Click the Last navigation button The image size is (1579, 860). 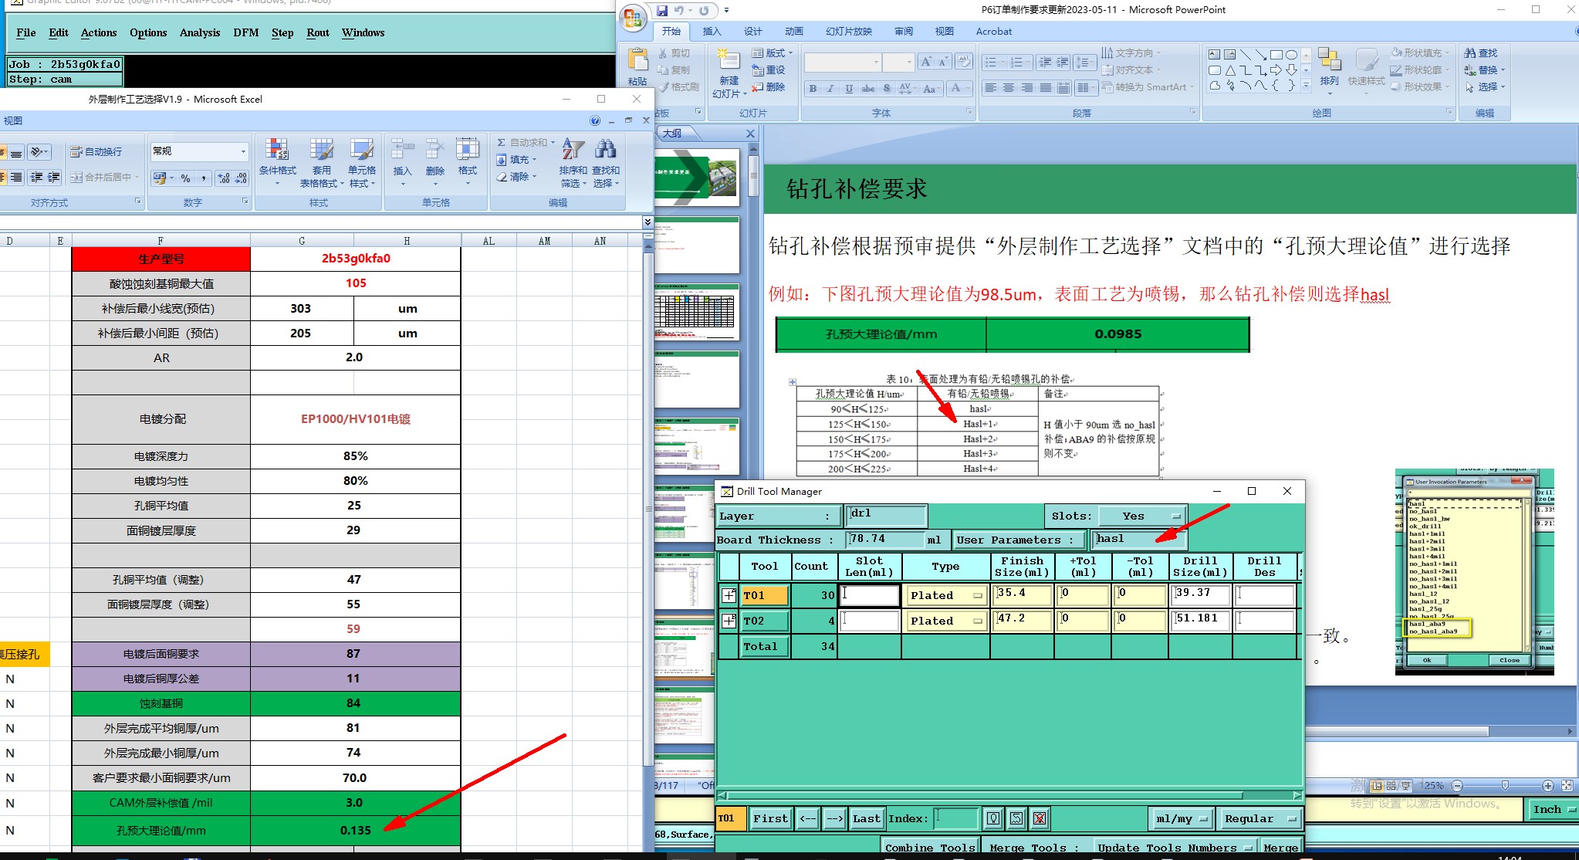(866, 819)
